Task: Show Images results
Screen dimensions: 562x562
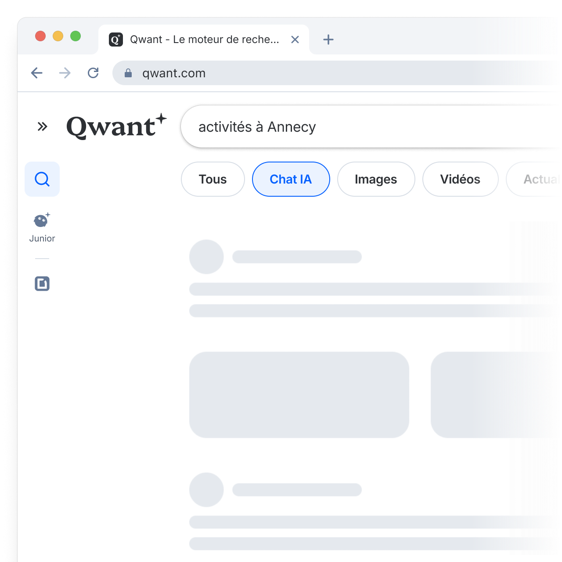Action: click(376, 179)
